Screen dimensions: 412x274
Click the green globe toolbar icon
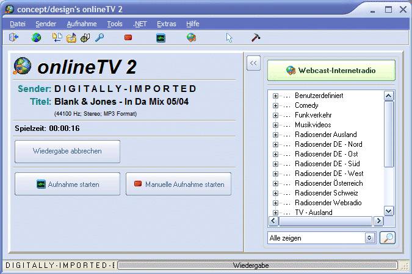pos(36,38)
